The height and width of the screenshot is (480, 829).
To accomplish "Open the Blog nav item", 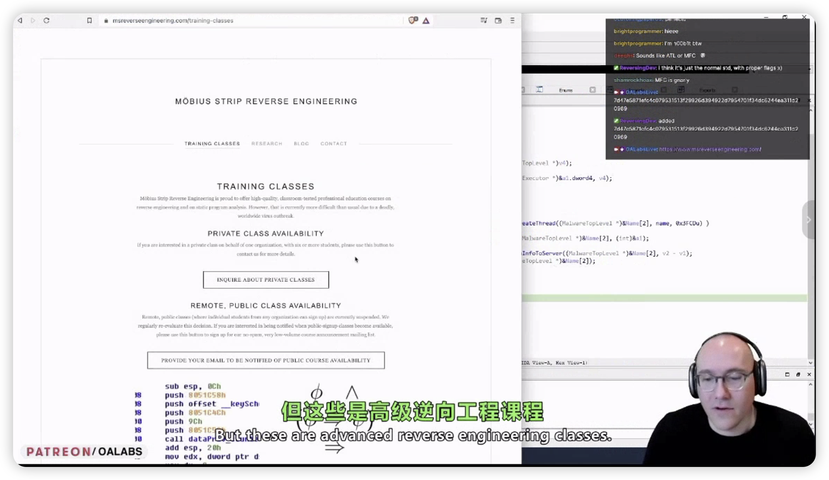I will click(301, 143).
